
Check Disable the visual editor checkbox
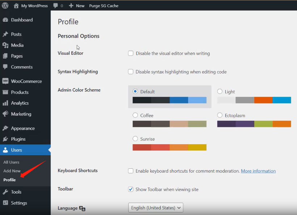click(x=131, y=53)
